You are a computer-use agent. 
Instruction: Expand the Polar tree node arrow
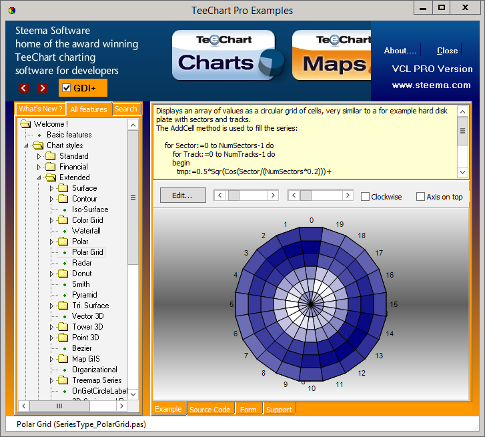pos(51,242)
